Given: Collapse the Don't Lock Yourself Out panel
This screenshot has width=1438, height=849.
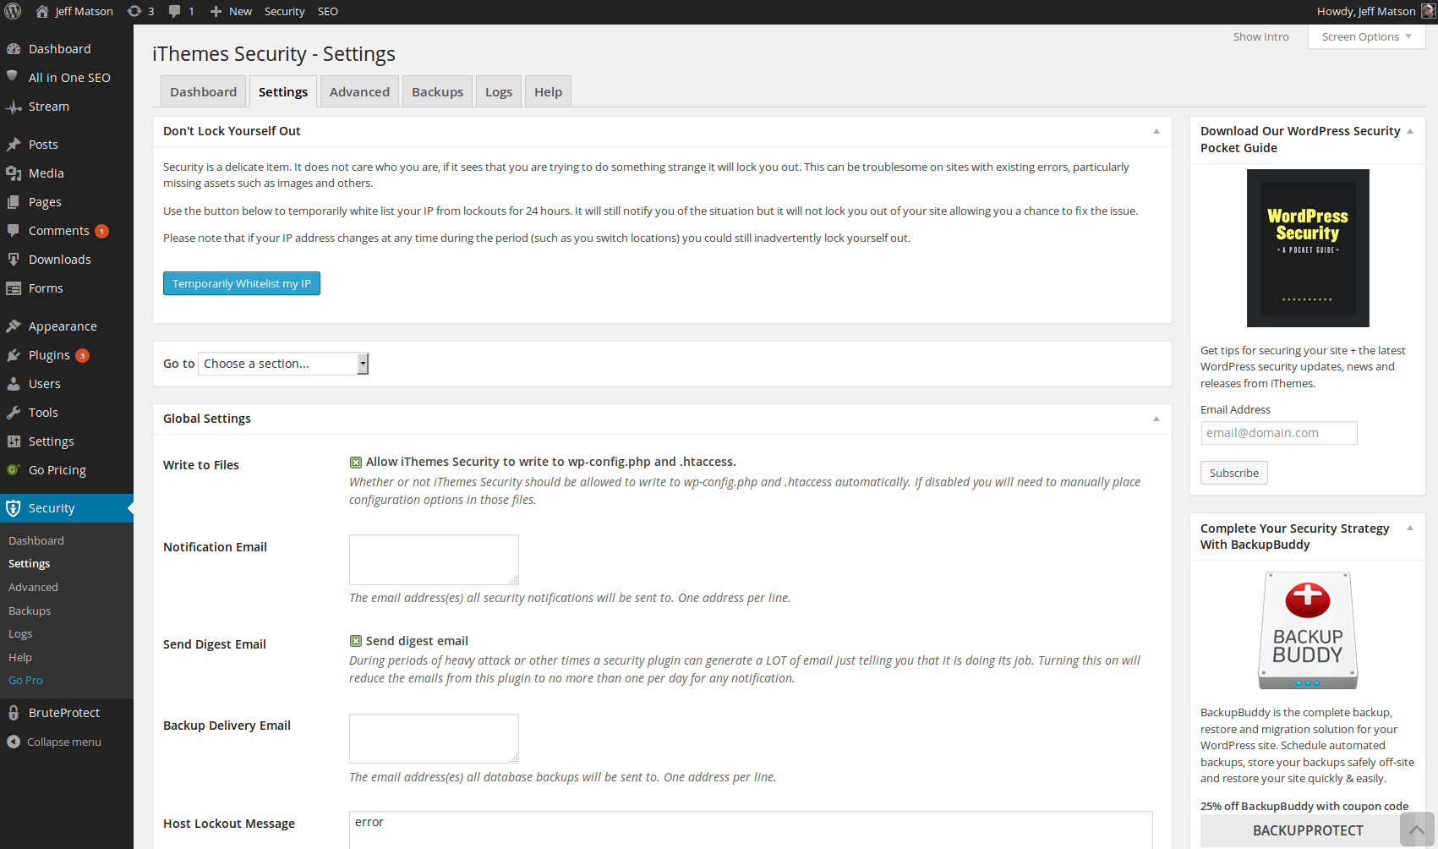Looking at the screenshot, I should click(x=1156, y=131).
